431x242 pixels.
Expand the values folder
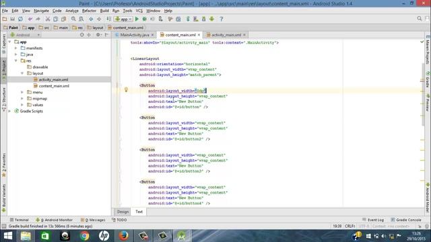coord(22,105)
